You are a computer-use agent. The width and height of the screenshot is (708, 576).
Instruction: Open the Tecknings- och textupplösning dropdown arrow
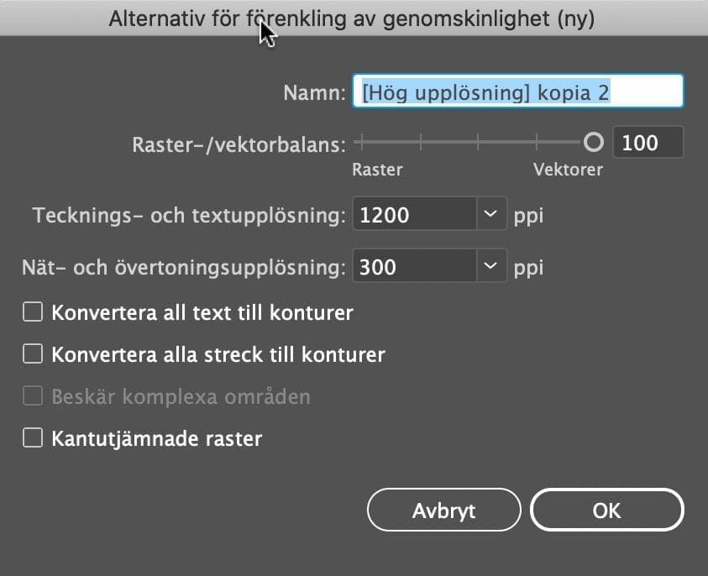[x=492, y=215]
